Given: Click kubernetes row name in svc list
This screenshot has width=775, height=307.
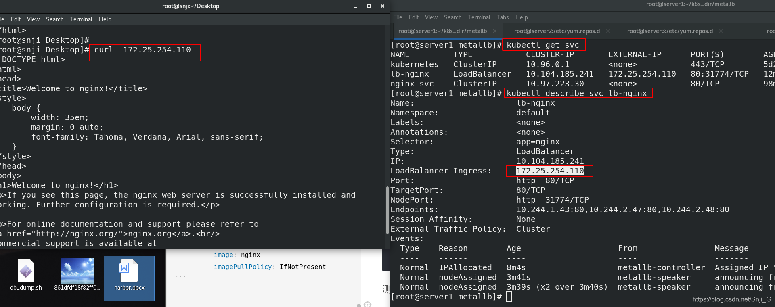Looking at the screenshot, I should pyautogui.click(x=415, y=64).
